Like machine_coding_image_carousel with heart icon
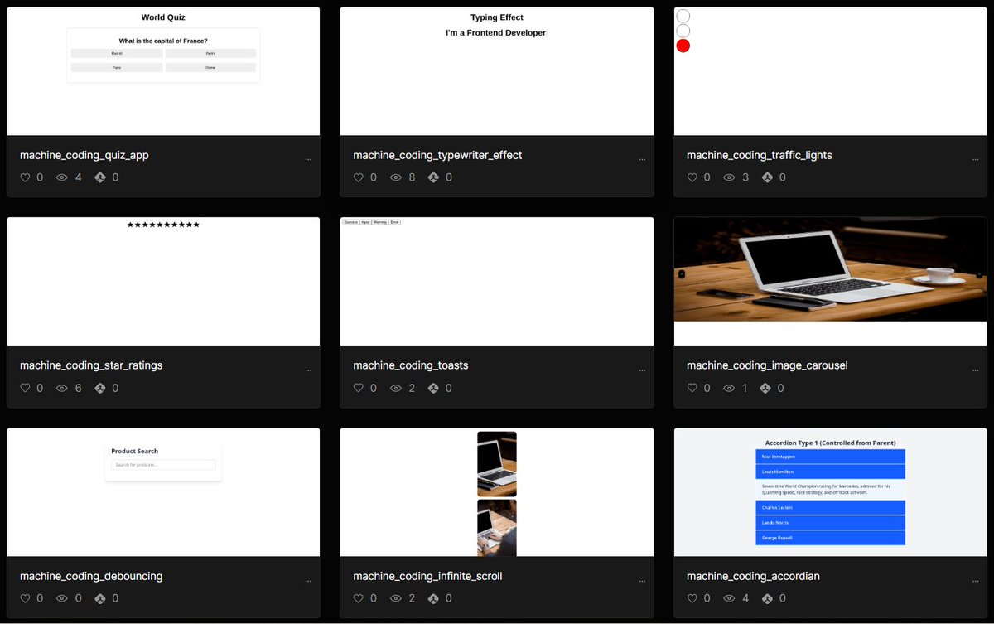The width and height of the screenshot is (994, 624). (692, 388)
